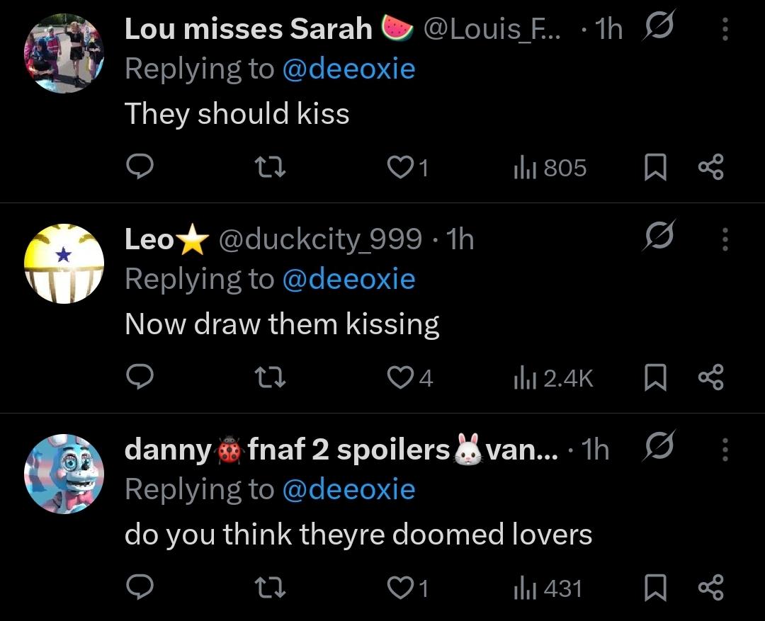Viewport: 765px width, 621px height.
Task: View analytics showing 805 views
Action: (x=550, y=168)
